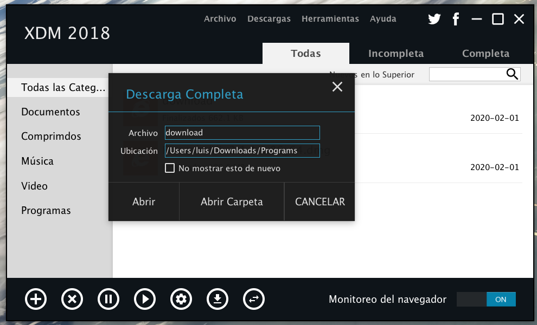Switch to the Incompleta tab
The image size is (537, 325).
click(396, 54)
